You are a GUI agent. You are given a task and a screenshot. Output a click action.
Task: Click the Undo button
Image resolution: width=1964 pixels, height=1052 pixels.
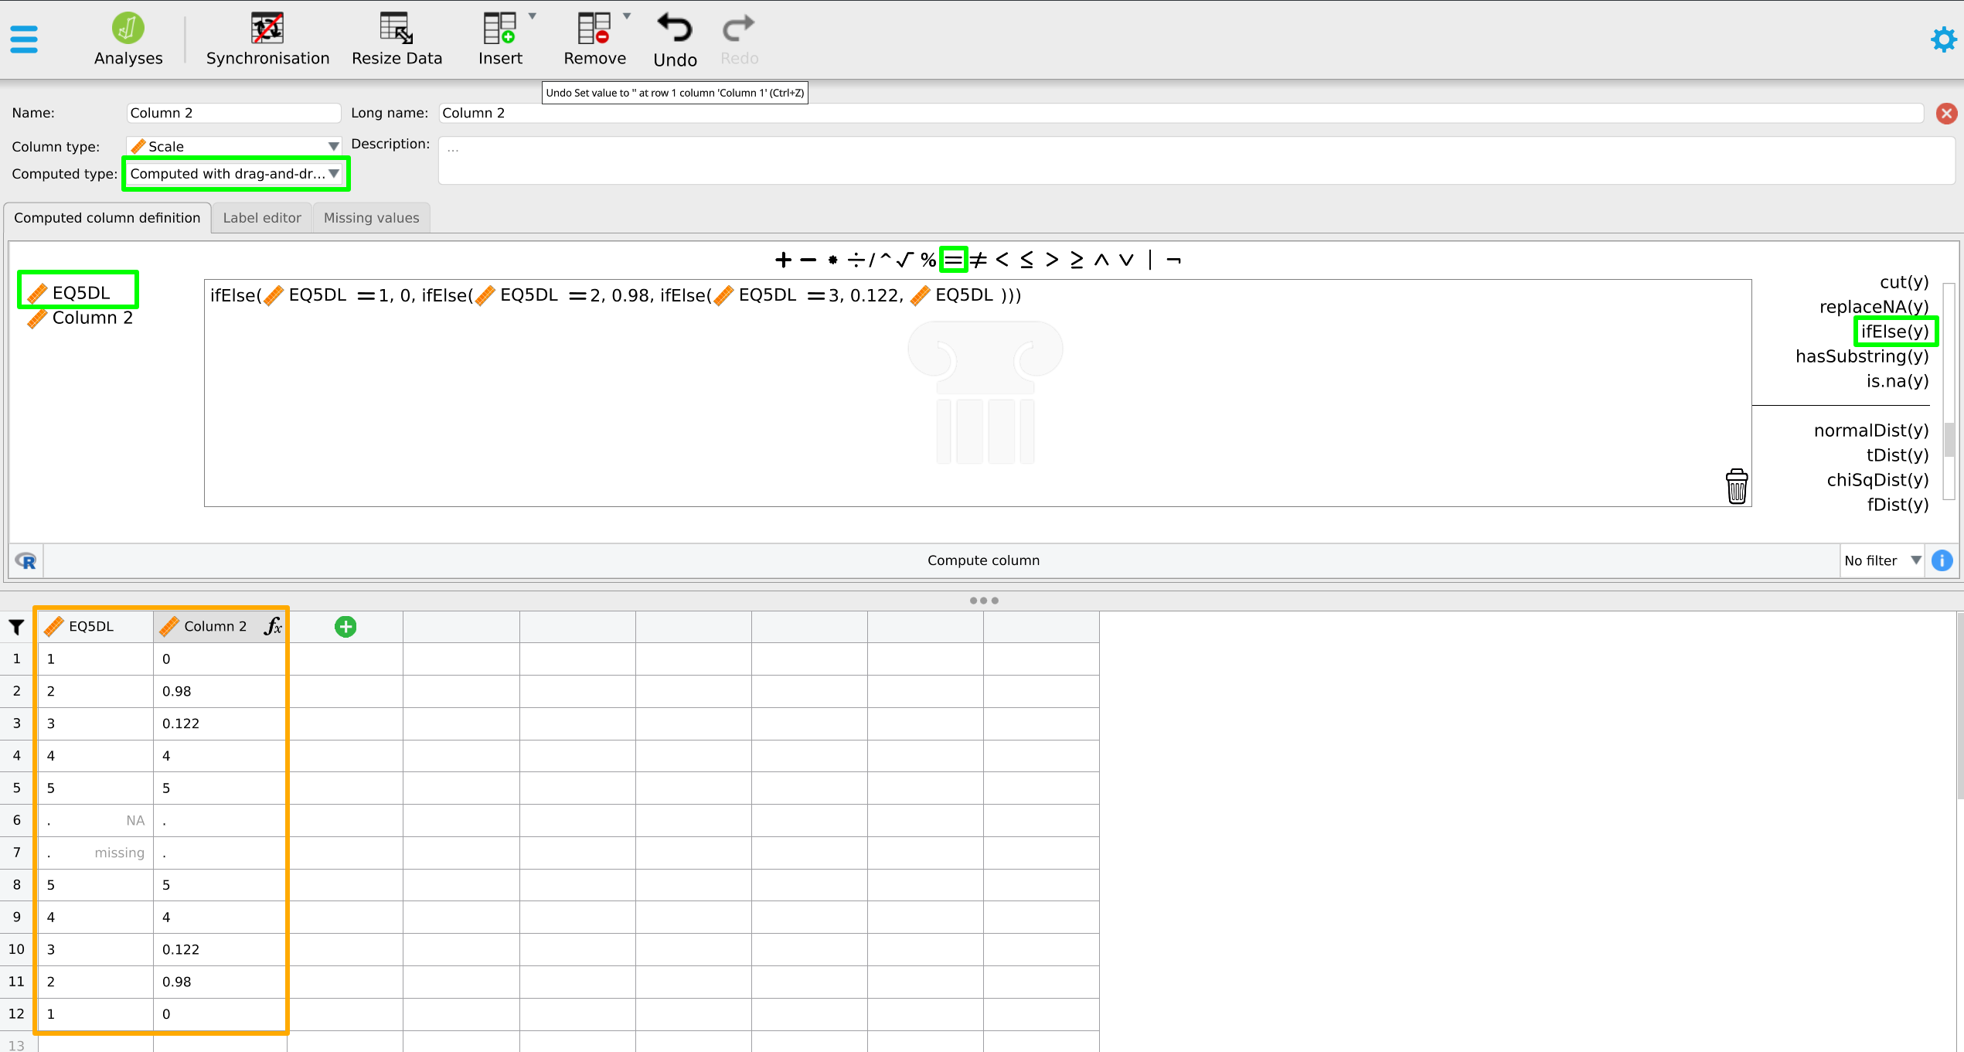tap(675, 40)
